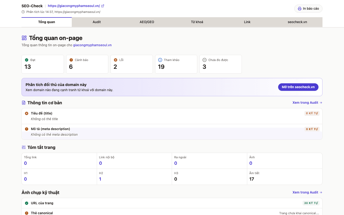Screen dimensions: 344x215
Task: Open the Audit tab
Action: tap(97, 22)
